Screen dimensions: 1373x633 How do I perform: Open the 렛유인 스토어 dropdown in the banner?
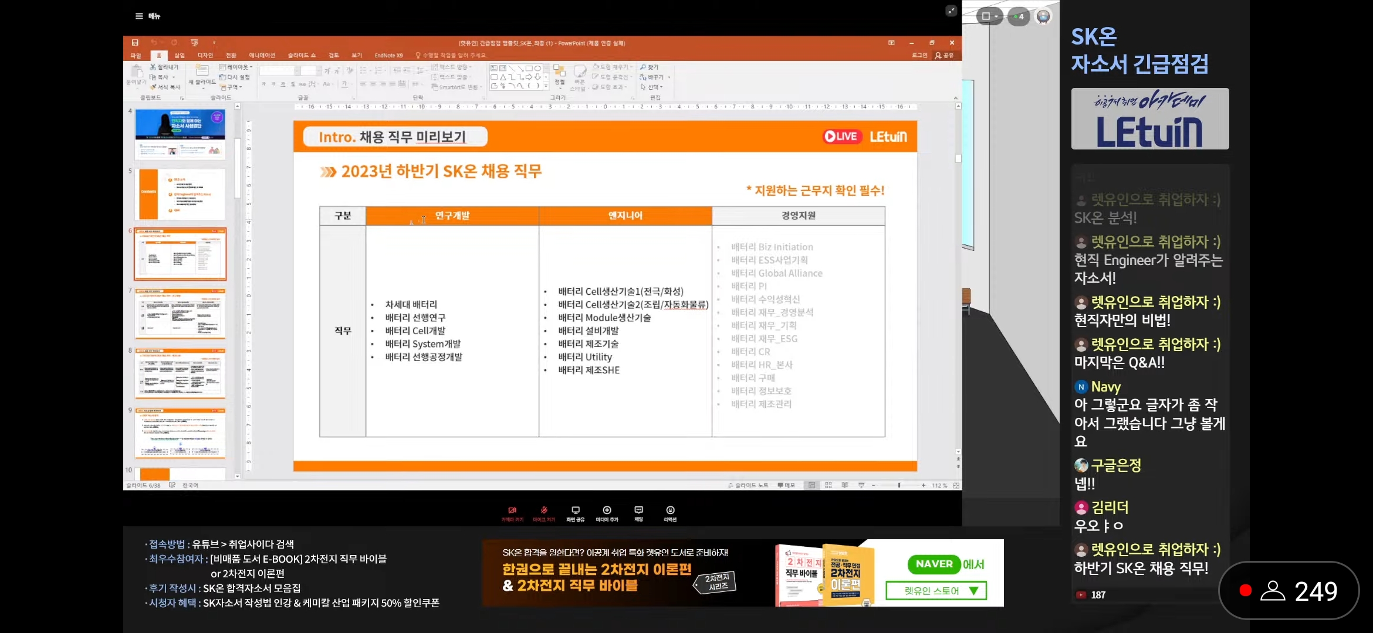click(936, 591)
